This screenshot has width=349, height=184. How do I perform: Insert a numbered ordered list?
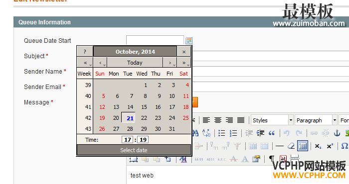tap(233, 133)
